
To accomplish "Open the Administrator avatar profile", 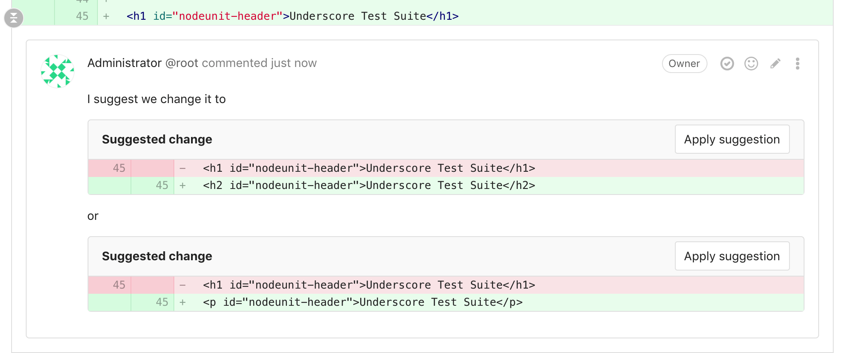I will tap(58, 71).
